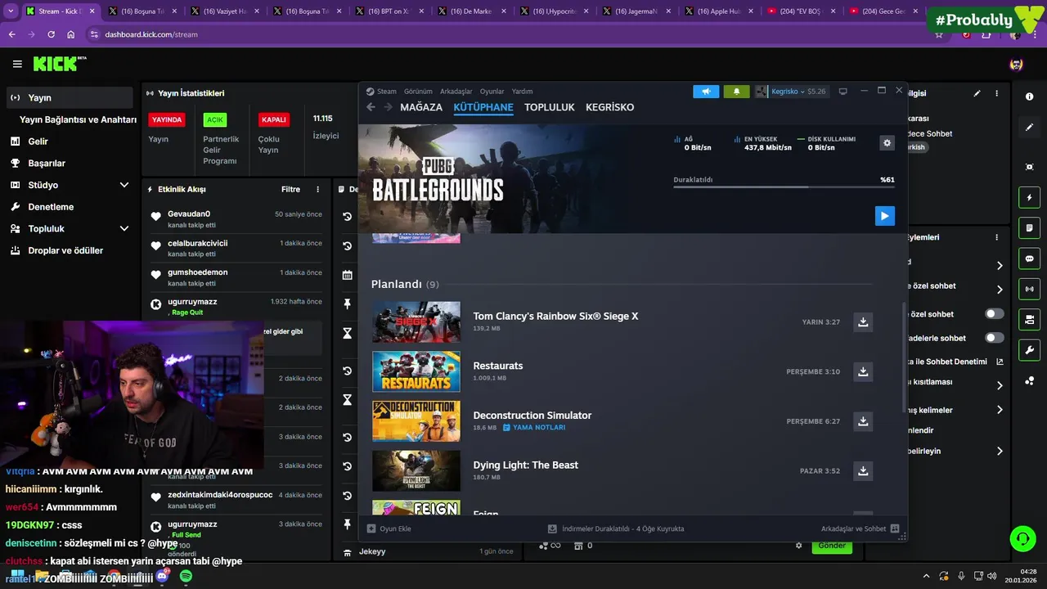Expand the kısıtlaması chat option chevron
Screen dimensions: 1047x589
coord(999,385)
